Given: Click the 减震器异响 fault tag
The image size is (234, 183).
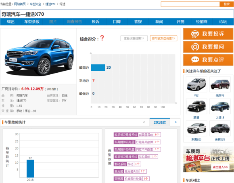Looking at the screenshot, I should click(x=146, y=135).
